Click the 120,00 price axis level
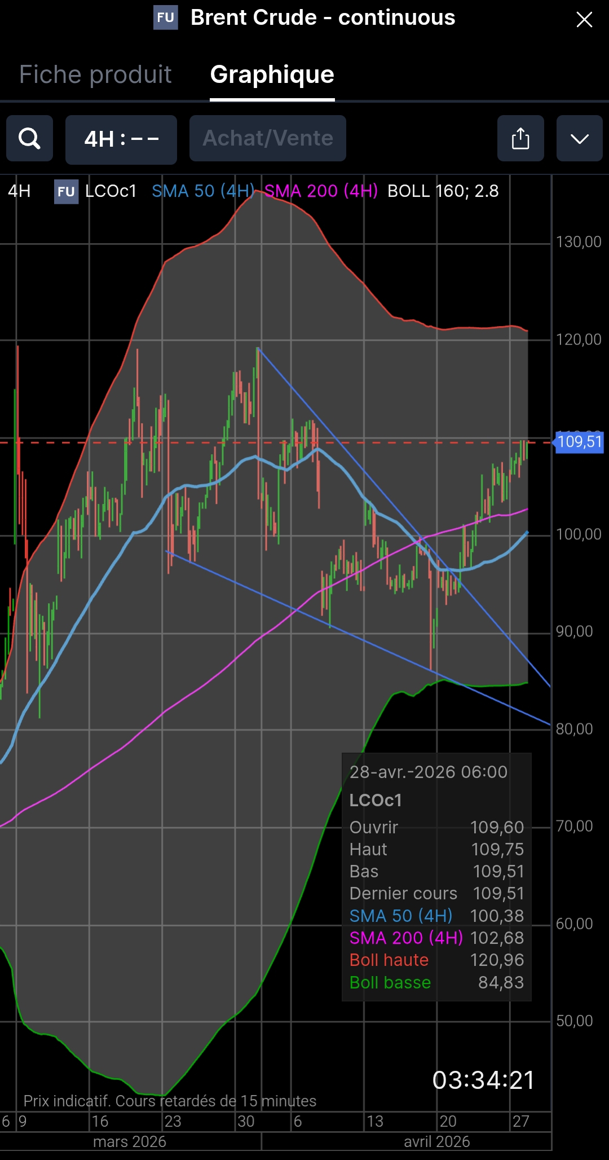Image resolution: width=609 pixels, height=1160 pixels. [x=579, y=340]
